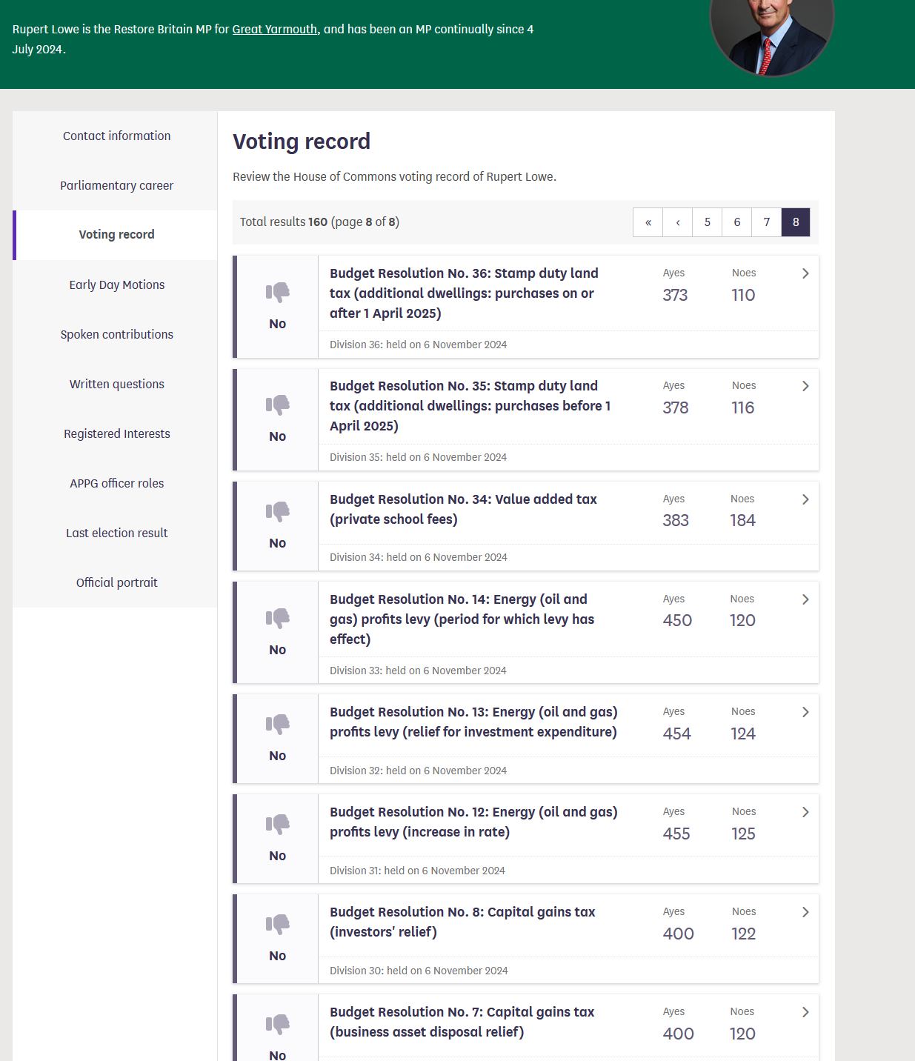Click thumbs-down icon for Budget Resolution No. 35
Screen dimensions: 915x1061
pyautogui.click(x=278, y=405)
